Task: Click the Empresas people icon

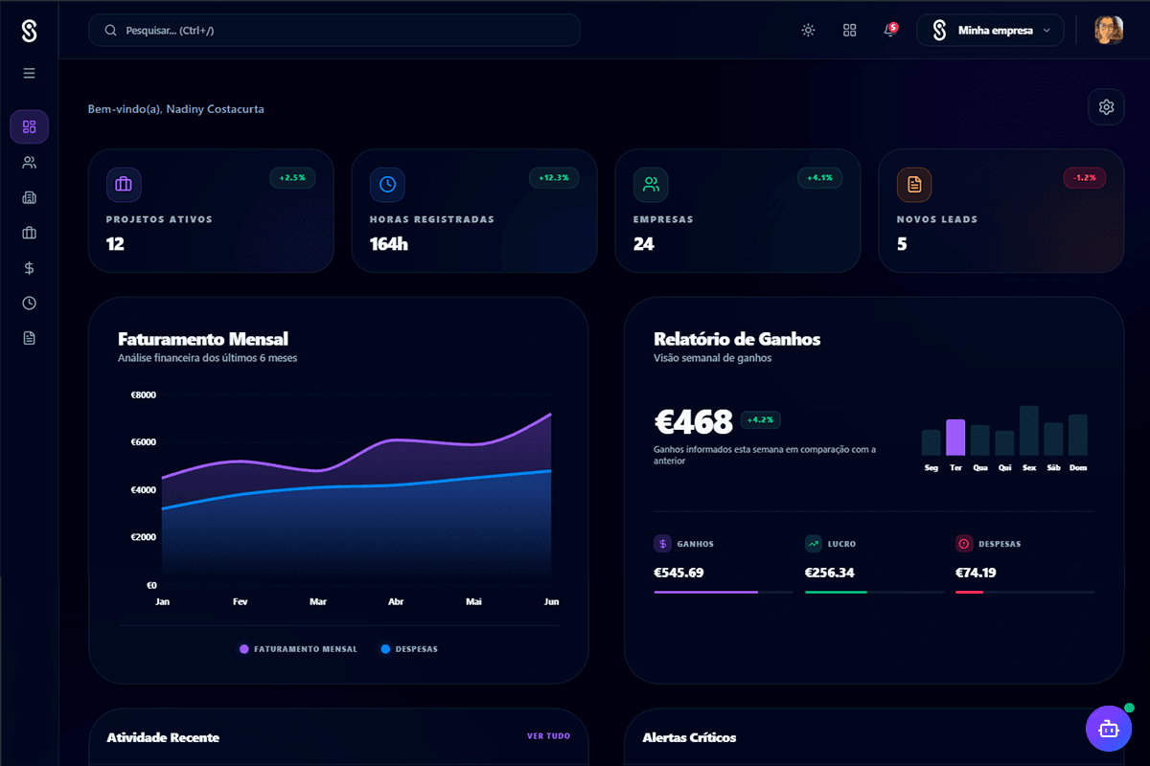Action: [651, 184]
